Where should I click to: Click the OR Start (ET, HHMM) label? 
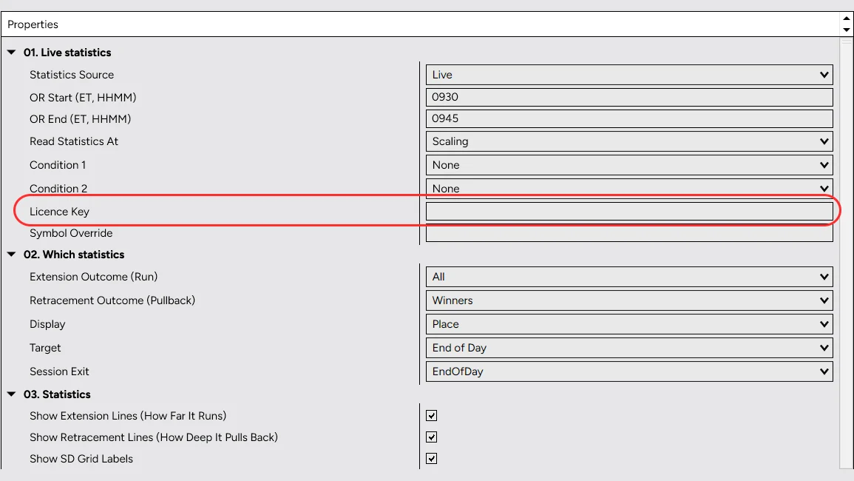83,98
